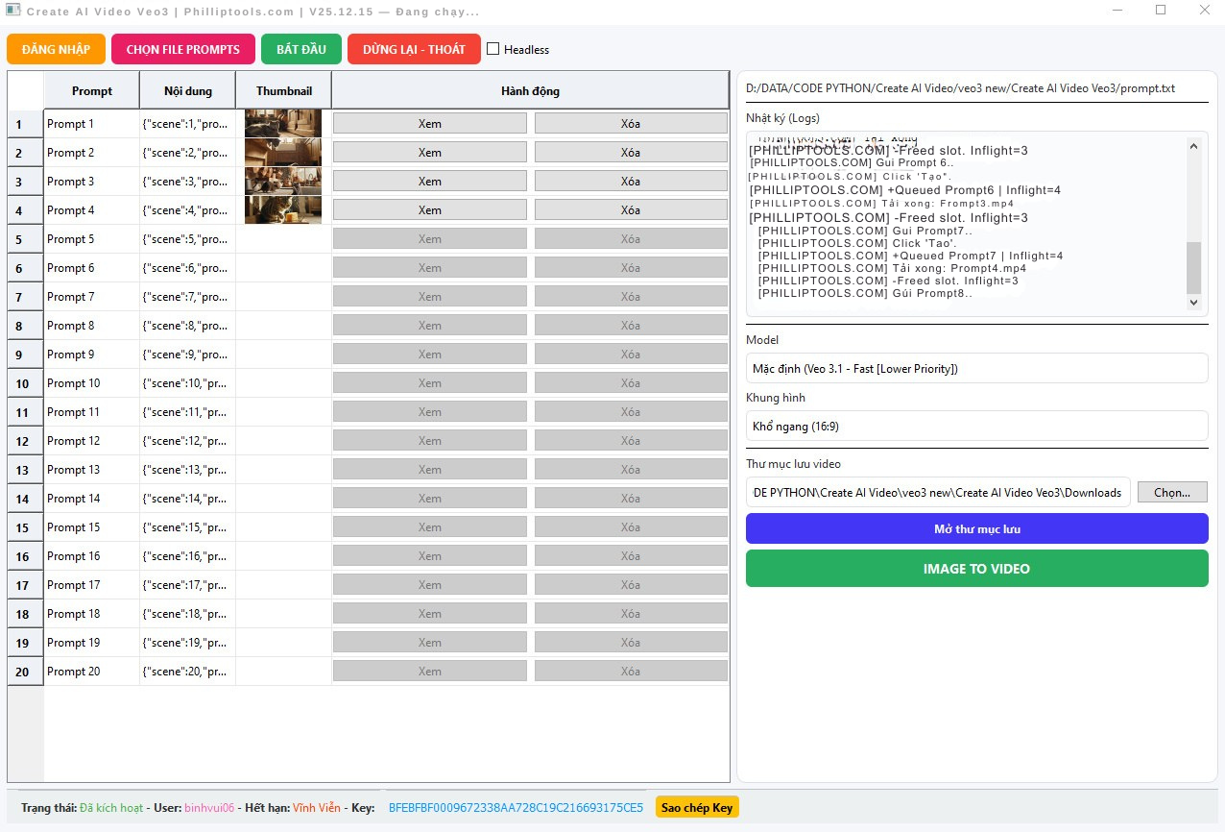Open the CHỌN FILE PROMPTS file picker
This screenshot has height=832, width=1225.
(x=182, y=49)
